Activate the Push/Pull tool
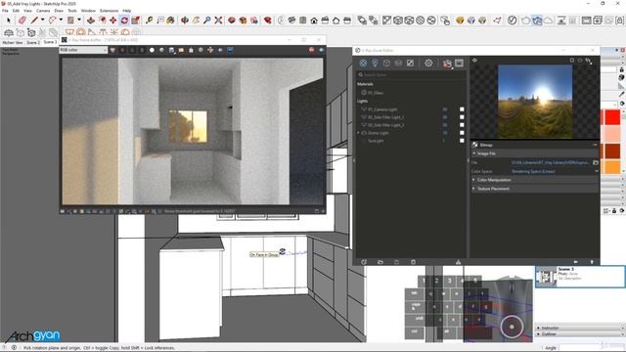 91,20
